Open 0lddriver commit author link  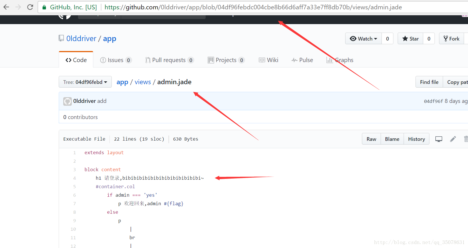click(x=85, y=101)
